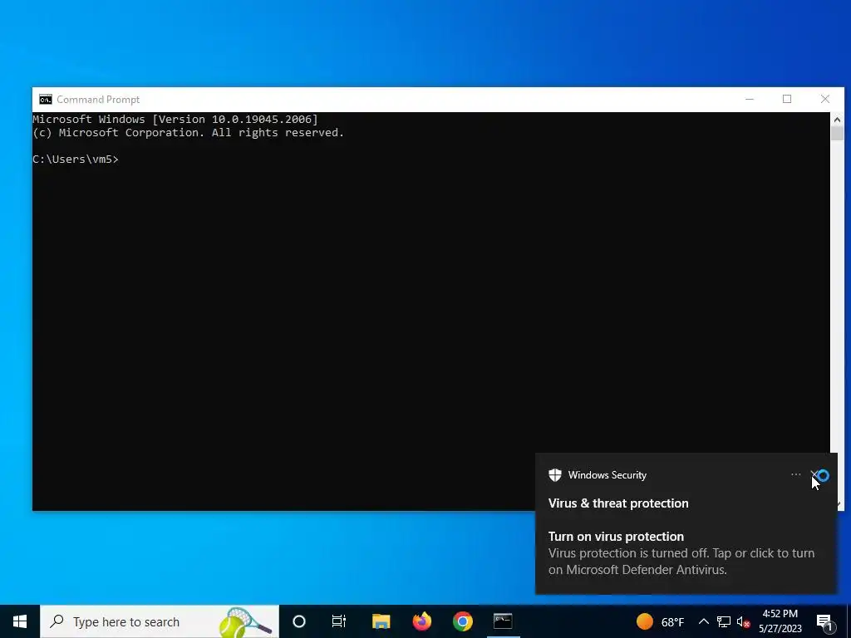Close the Command Prompt window

(x=825, y=100)
